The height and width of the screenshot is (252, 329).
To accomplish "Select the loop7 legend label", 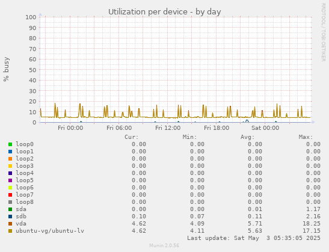I will coord(25,195).
